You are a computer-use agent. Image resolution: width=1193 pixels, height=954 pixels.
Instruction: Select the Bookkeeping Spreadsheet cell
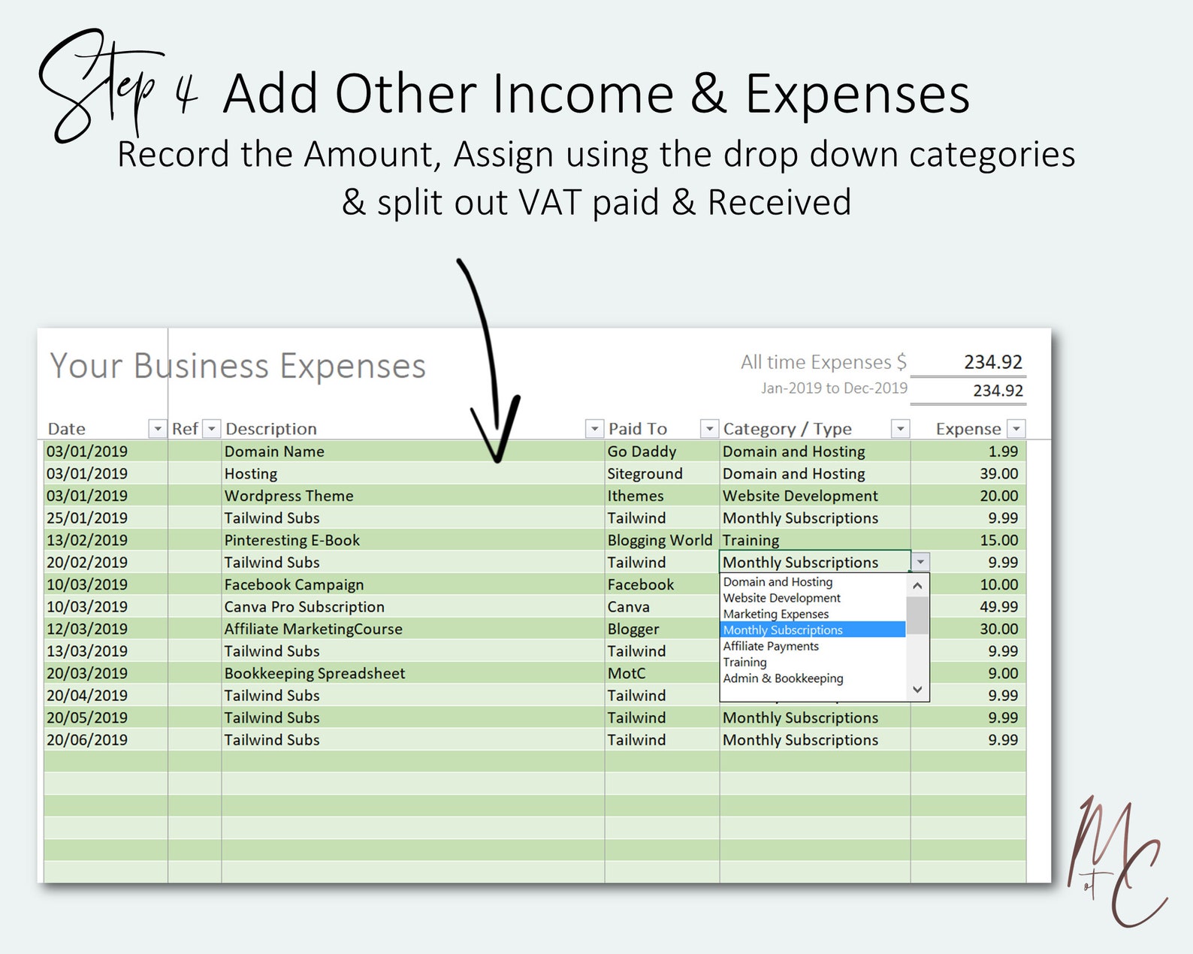[413, 673]
